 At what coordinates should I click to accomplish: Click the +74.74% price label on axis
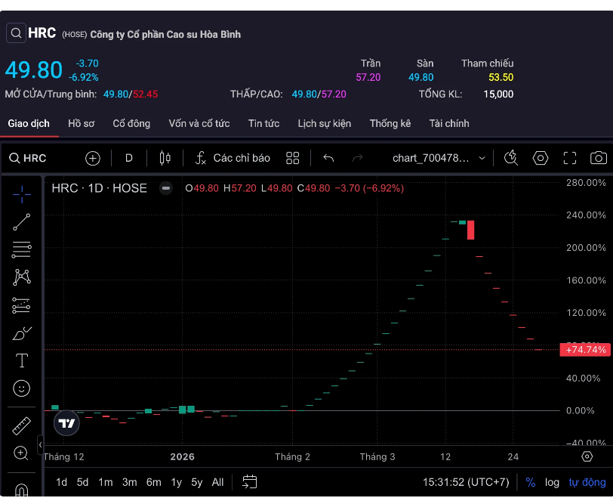585,350
